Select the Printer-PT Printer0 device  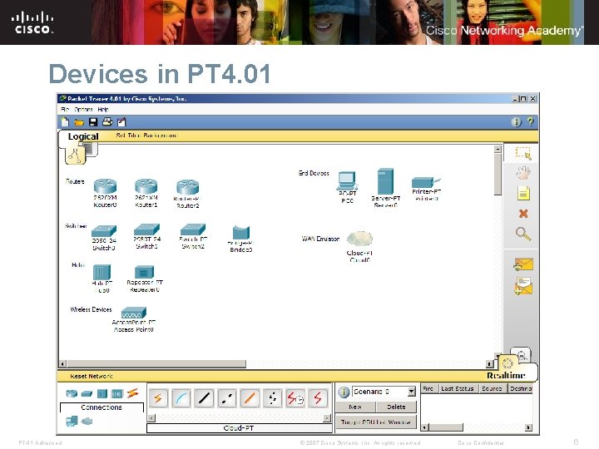click(426, 182)
